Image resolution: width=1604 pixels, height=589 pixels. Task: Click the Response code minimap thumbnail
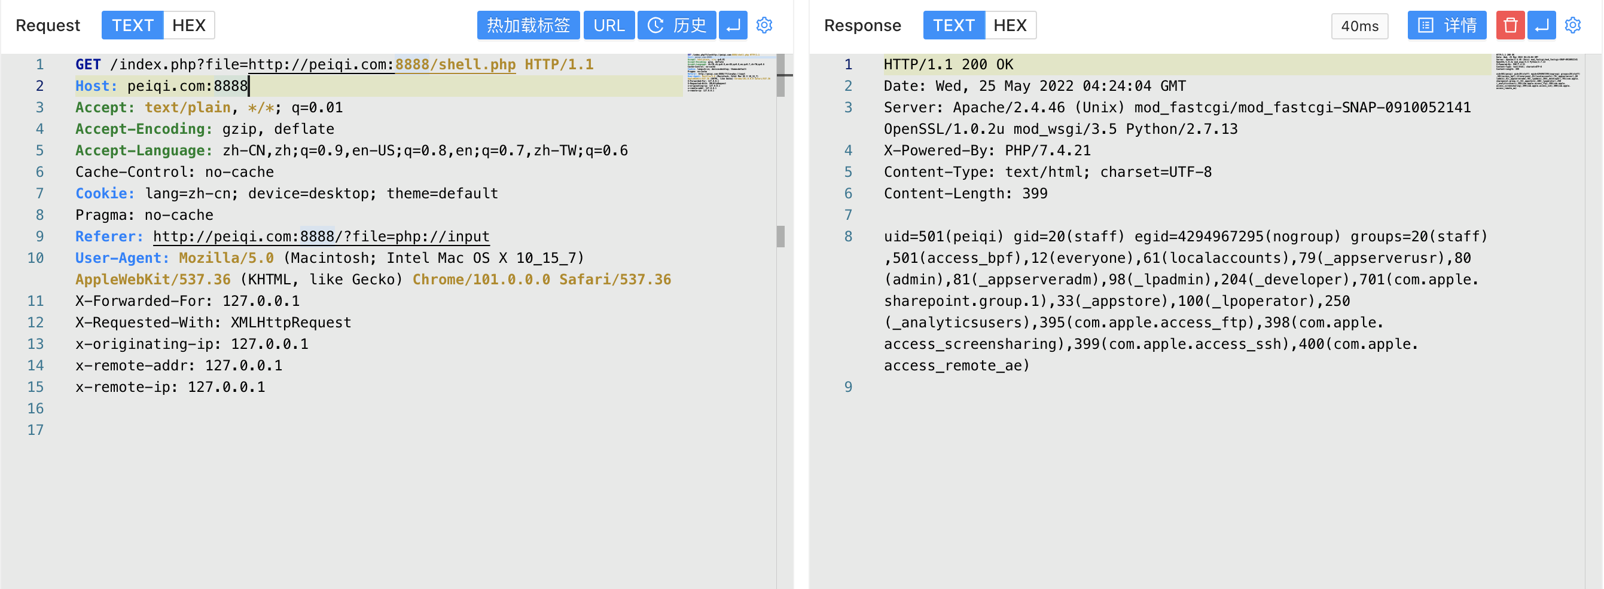click(x=1537, y=72)
